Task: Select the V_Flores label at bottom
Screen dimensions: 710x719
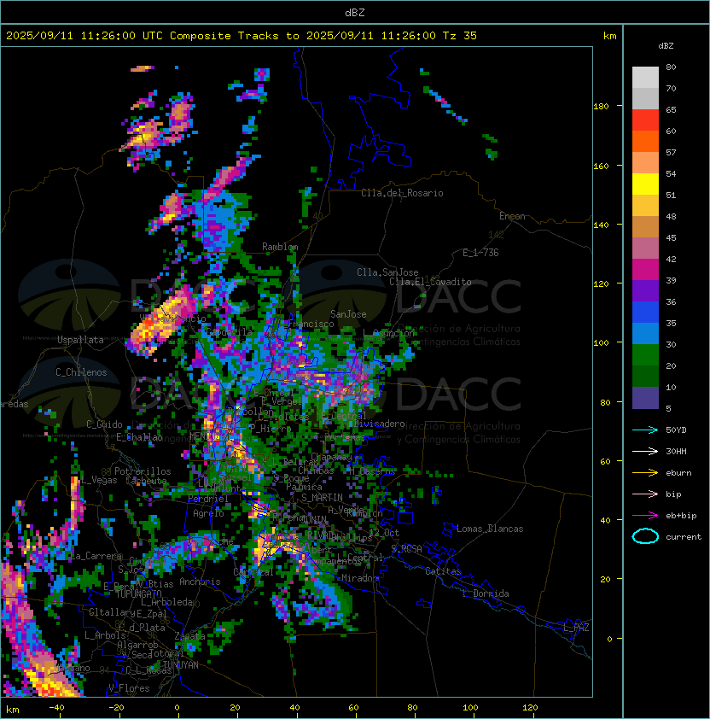Action: [x=129, y=688]
